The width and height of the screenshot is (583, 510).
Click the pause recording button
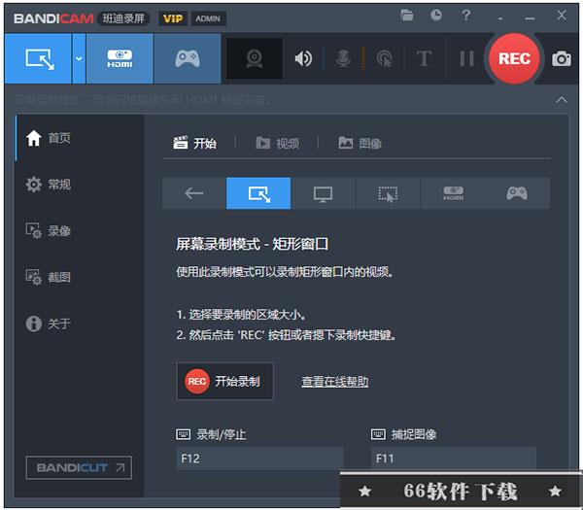tap(466, 58)
